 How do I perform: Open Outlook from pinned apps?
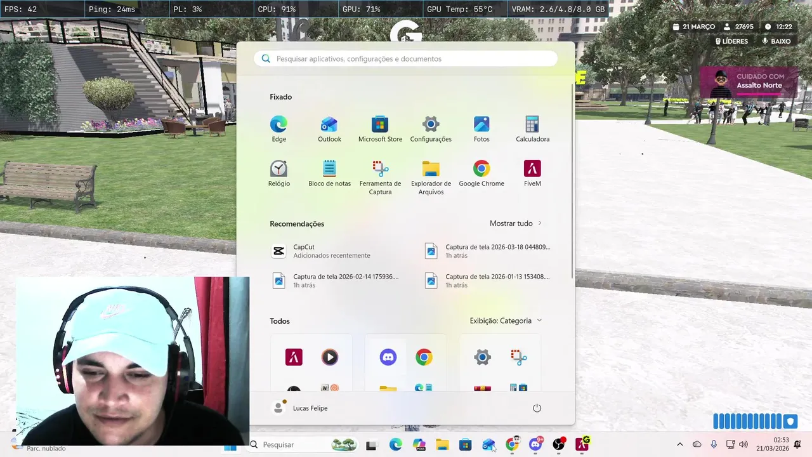pos(329,129)
